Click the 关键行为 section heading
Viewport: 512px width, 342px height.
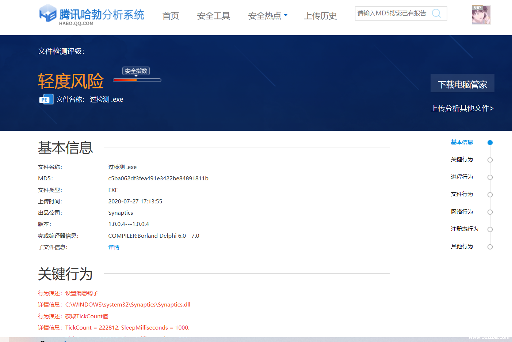click(65, 274)
